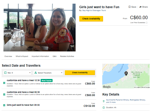This screenshot has height=111, width=153.
Task: Click the Save bookmark icon
Action: 129,7
